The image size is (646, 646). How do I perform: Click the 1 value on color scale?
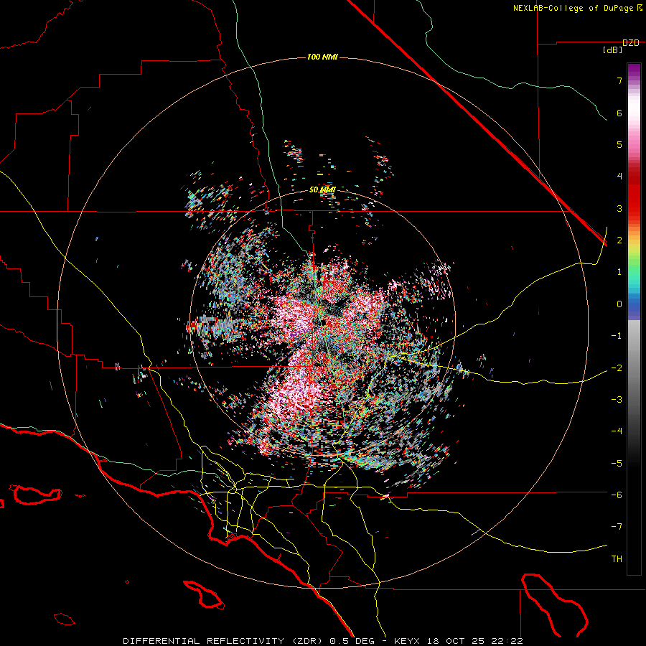tap(619, 272)
